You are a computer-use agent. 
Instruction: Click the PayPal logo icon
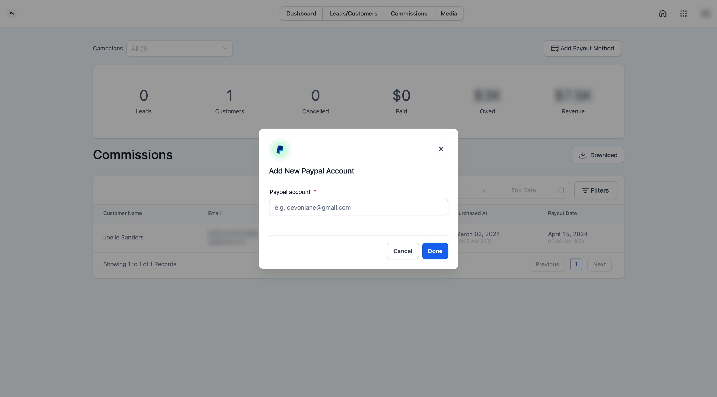(x=280, y=150)
